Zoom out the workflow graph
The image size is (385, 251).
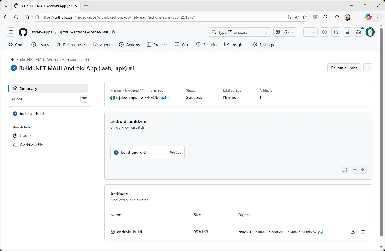tap(355, 170)
